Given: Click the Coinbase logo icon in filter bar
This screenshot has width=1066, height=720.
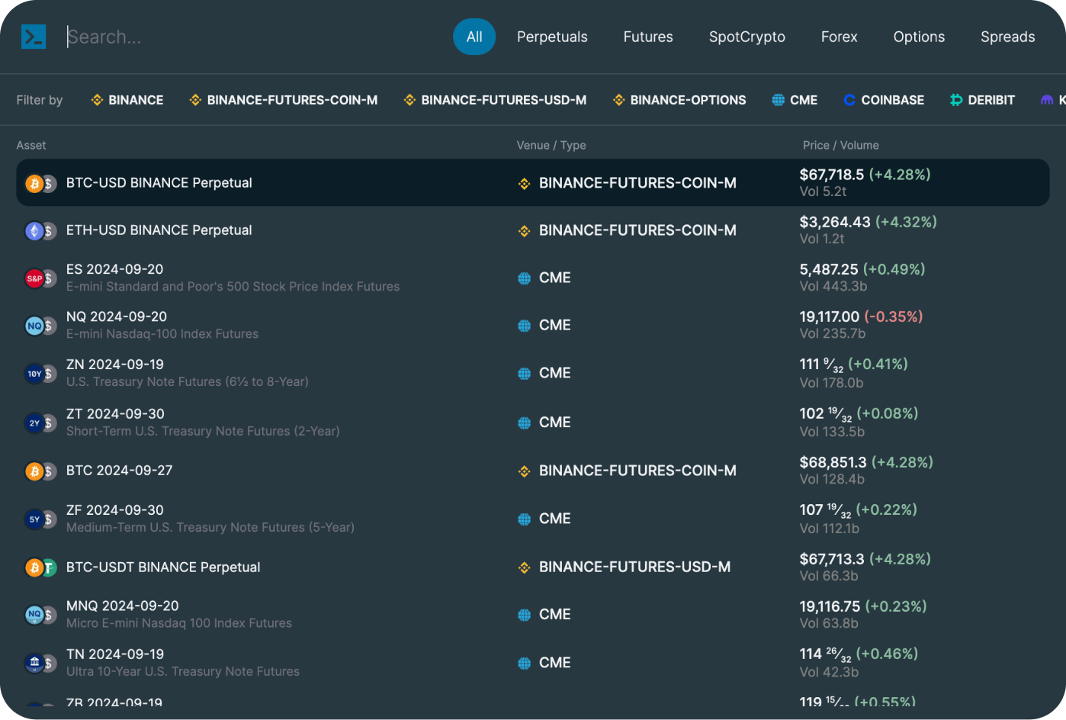Looking at the screenshot, I should 849,100.
